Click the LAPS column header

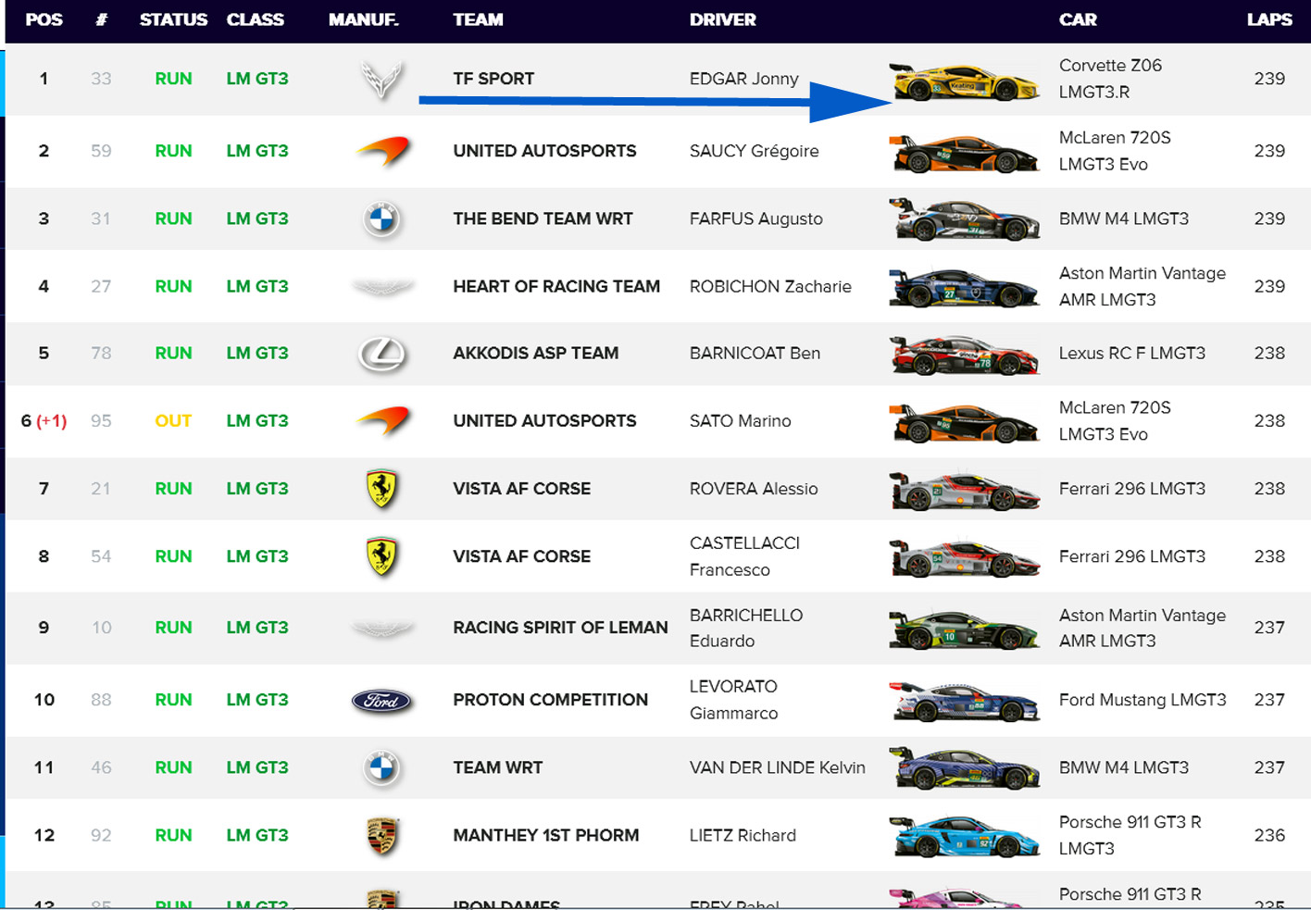click(x=1269, y=19)
